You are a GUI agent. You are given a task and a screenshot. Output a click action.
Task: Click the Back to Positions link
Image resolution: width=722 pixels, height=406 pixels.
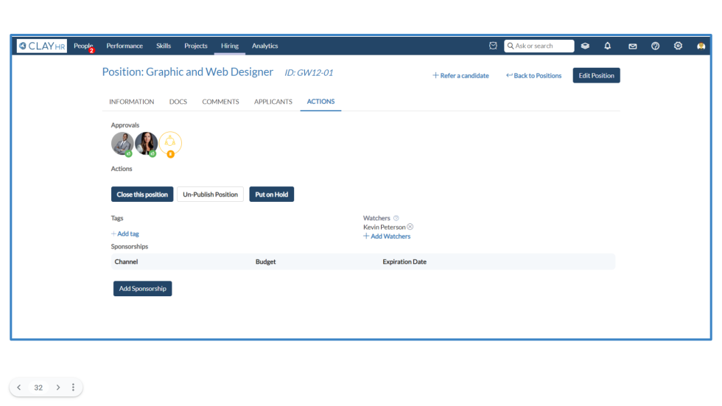point(533,76)
